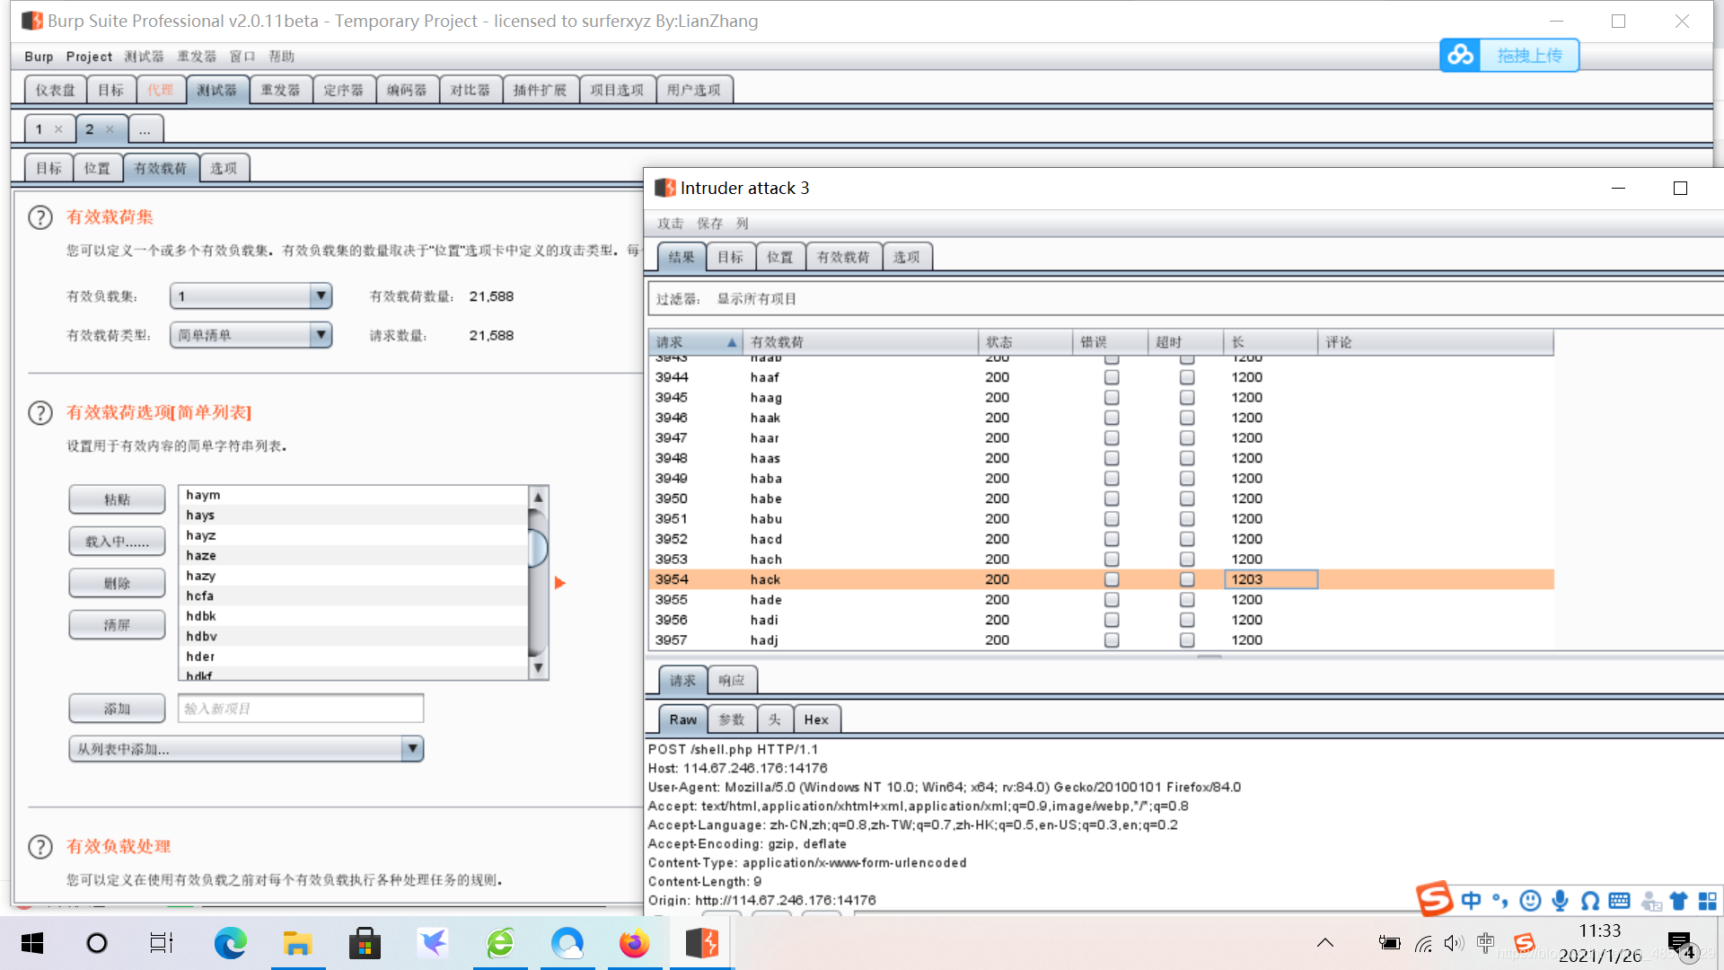
Task: Tick timeout checkbox for request 3952
Action: point(1187,539)
